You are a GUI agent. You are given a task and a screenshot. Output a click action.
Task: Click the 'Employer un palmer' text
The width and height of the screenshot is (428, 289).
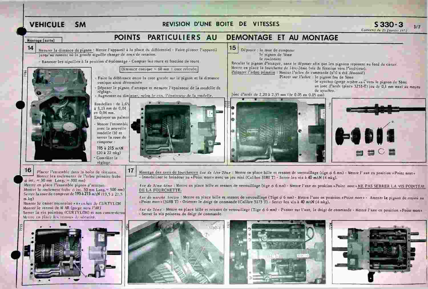112,117
